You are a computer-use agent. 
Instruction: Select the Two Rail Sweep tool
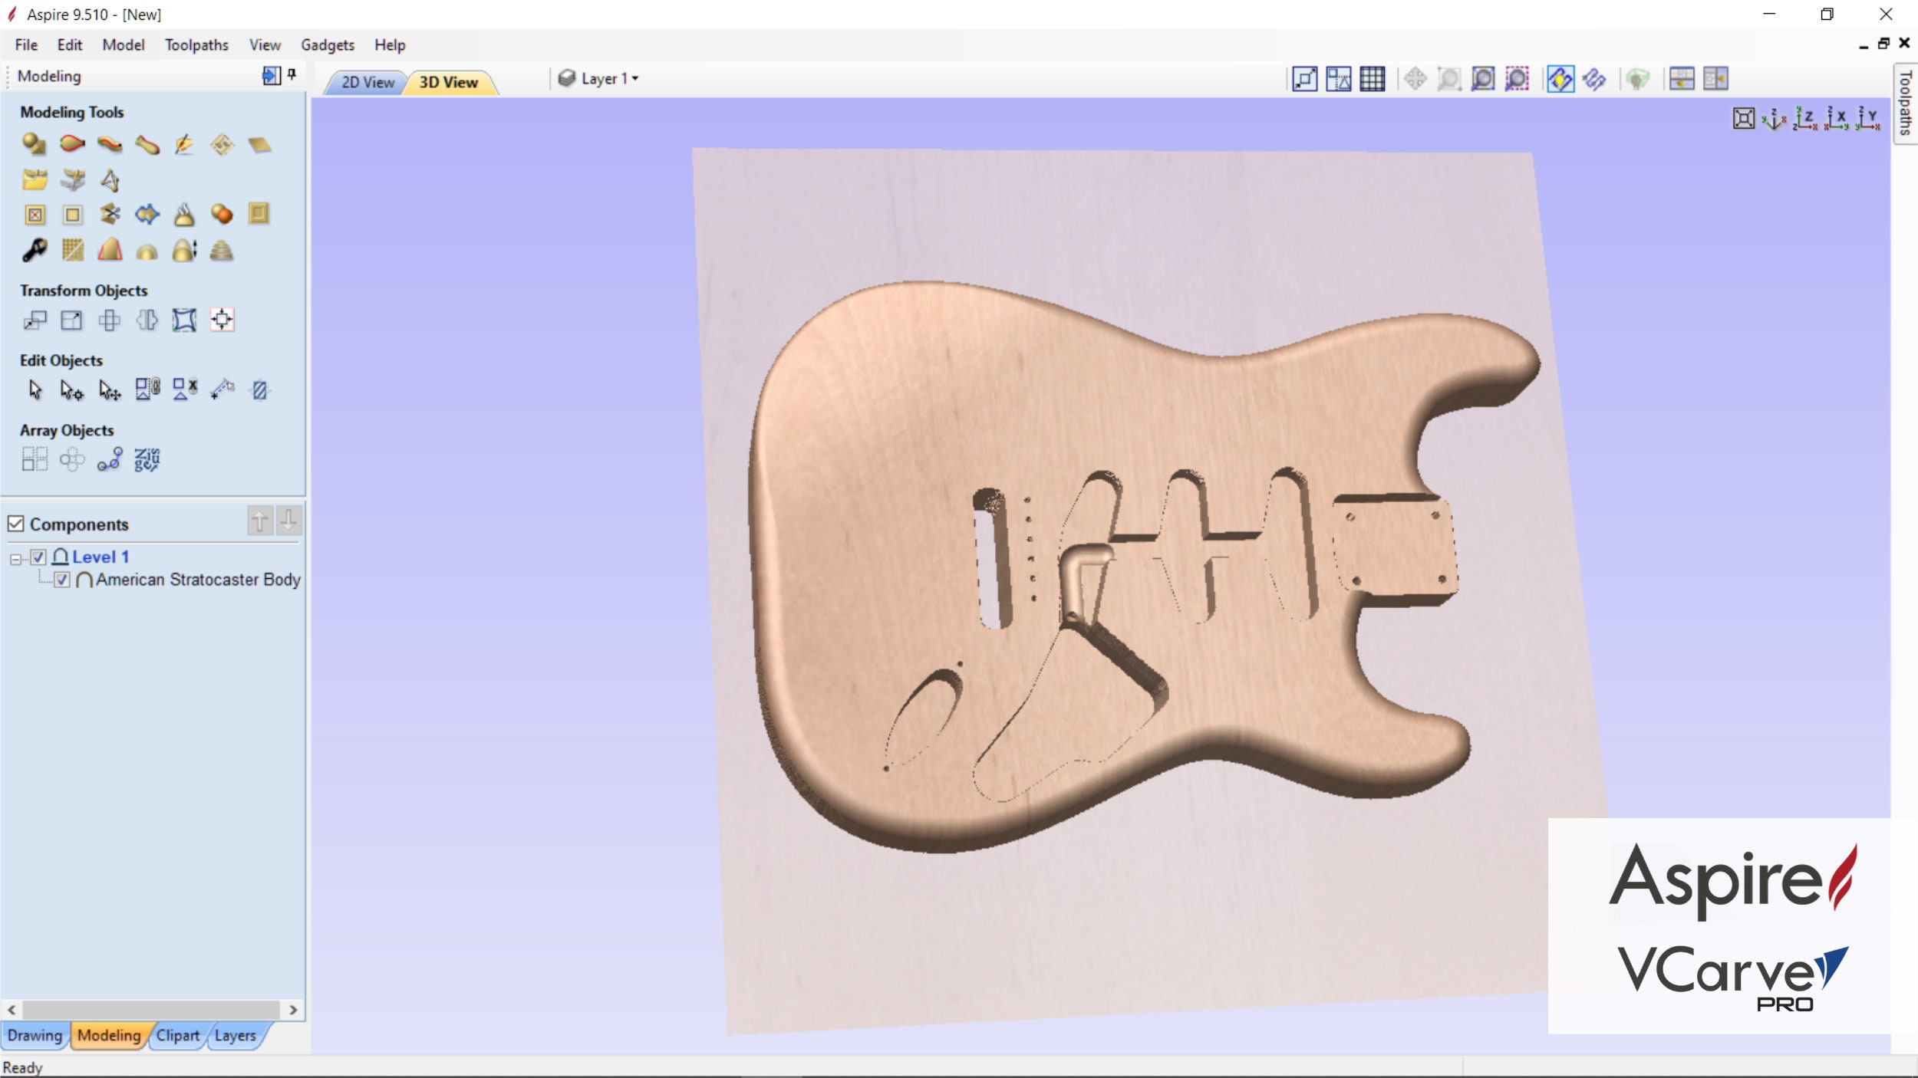(71, 143)
